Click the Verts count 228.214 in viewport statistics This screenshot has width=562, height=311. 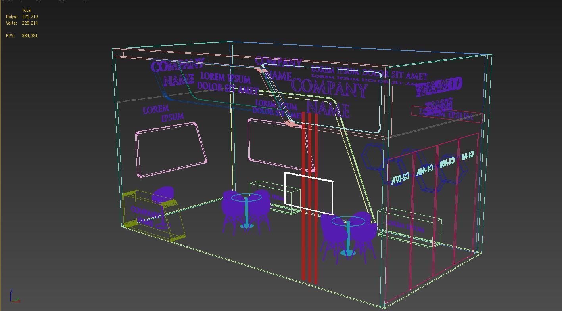[30, 23]
